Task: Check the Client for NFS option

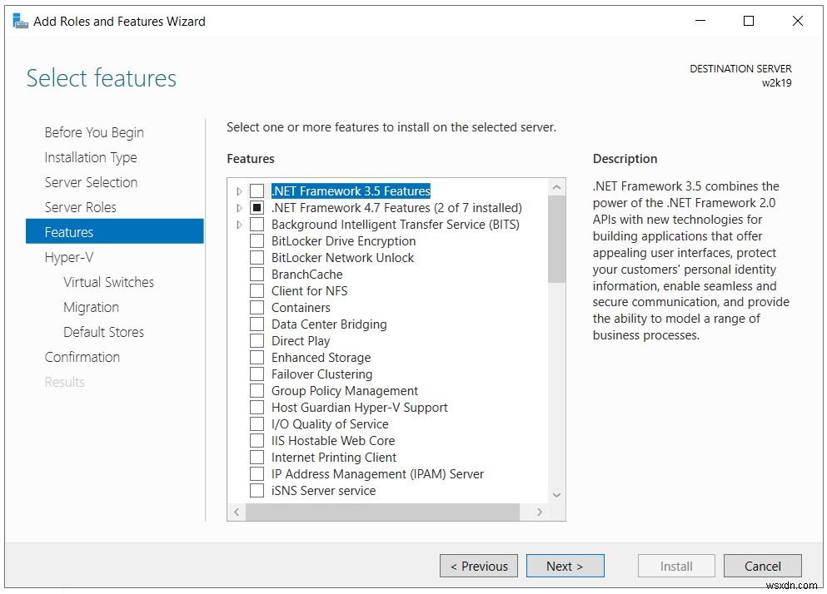Action: tap(257, 290)
